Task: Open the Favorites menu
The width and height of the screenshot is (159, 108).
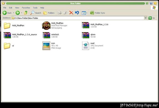Action: [x=26, y=8]
